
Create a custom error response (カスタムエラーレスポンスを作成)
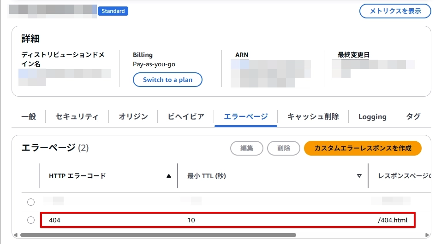click(x=363, y=148)
